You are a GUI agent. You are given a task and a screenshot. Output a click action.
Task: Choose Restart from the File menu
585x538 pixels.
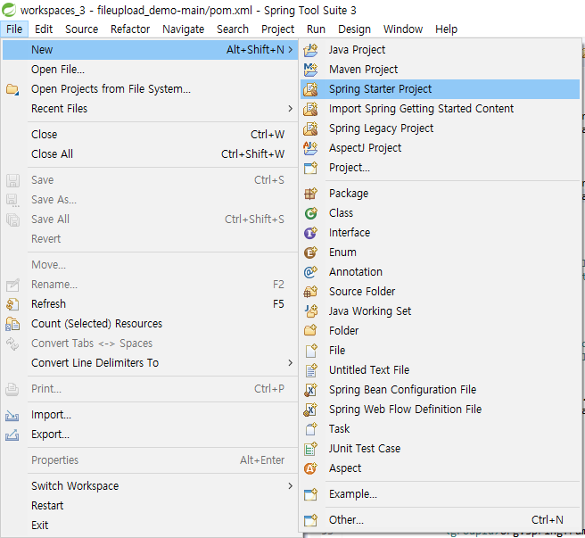point(150,506)
